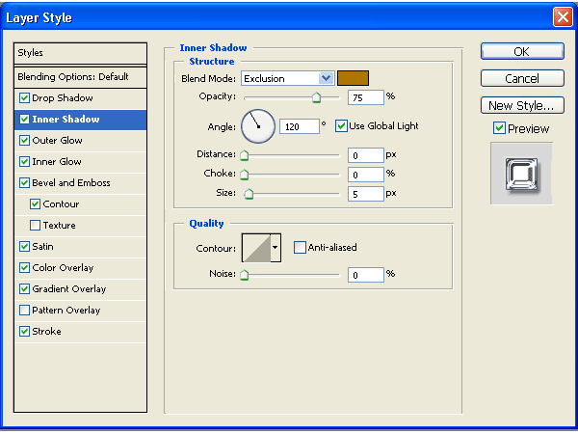Image resolution: width=578 pixels, height=434 pixels.
Task: Close the Layer Style dialog
Action: click(563, 17)
